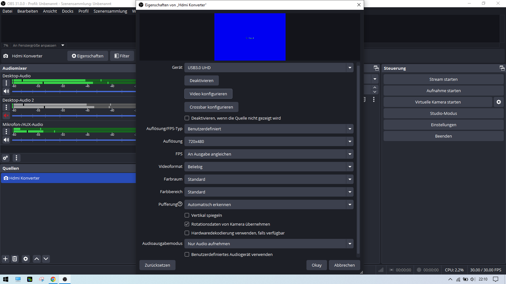Open preview scaling dropdown arrow
Screen dimensions: 506x284
point(63,45)
